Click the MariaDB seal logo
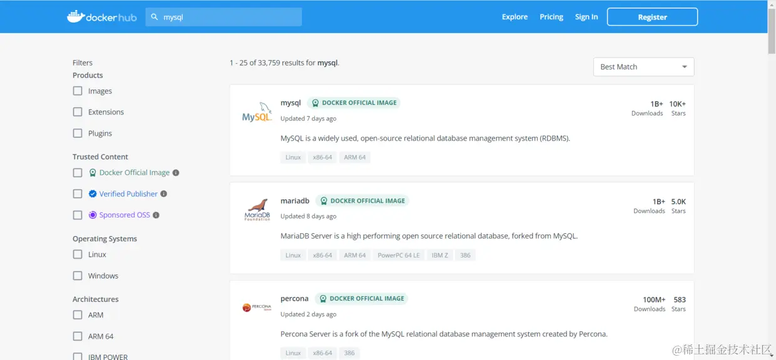 257,209
